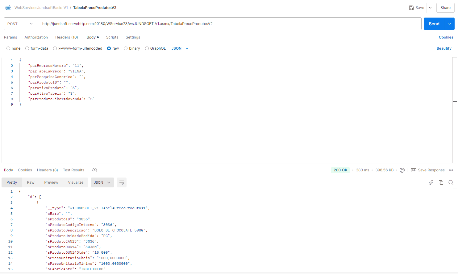Open the response JSON format dropdown
Image resolution: width=458 pixels, height=274 pixels.
102,182
